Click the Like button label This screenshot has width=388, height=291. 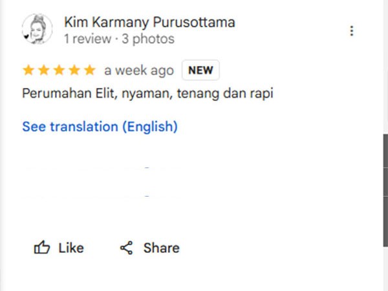pyautogui.click(x=71, y=248)
